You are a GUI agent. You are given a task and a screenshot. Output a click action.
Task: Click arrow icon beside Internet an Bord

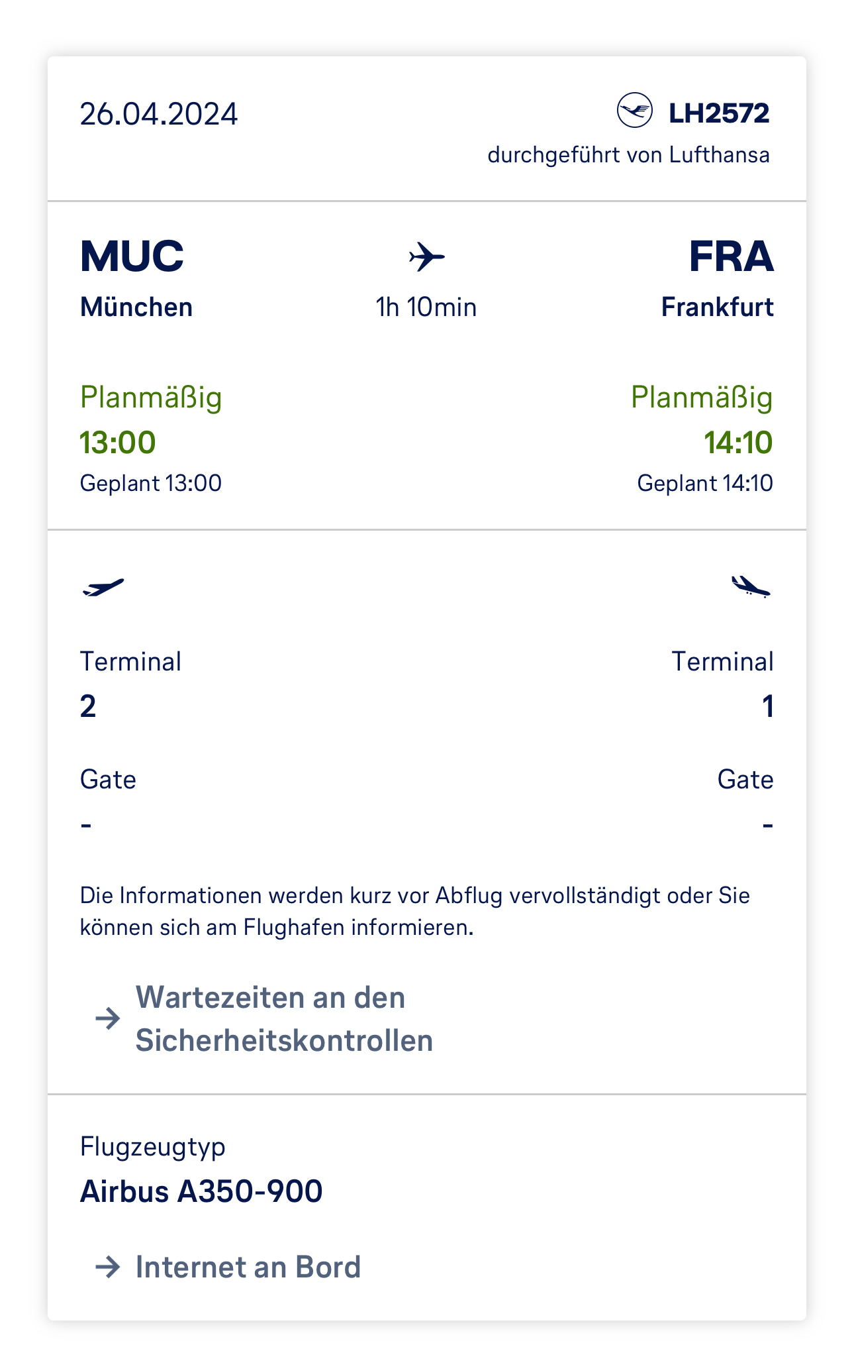108,1267
